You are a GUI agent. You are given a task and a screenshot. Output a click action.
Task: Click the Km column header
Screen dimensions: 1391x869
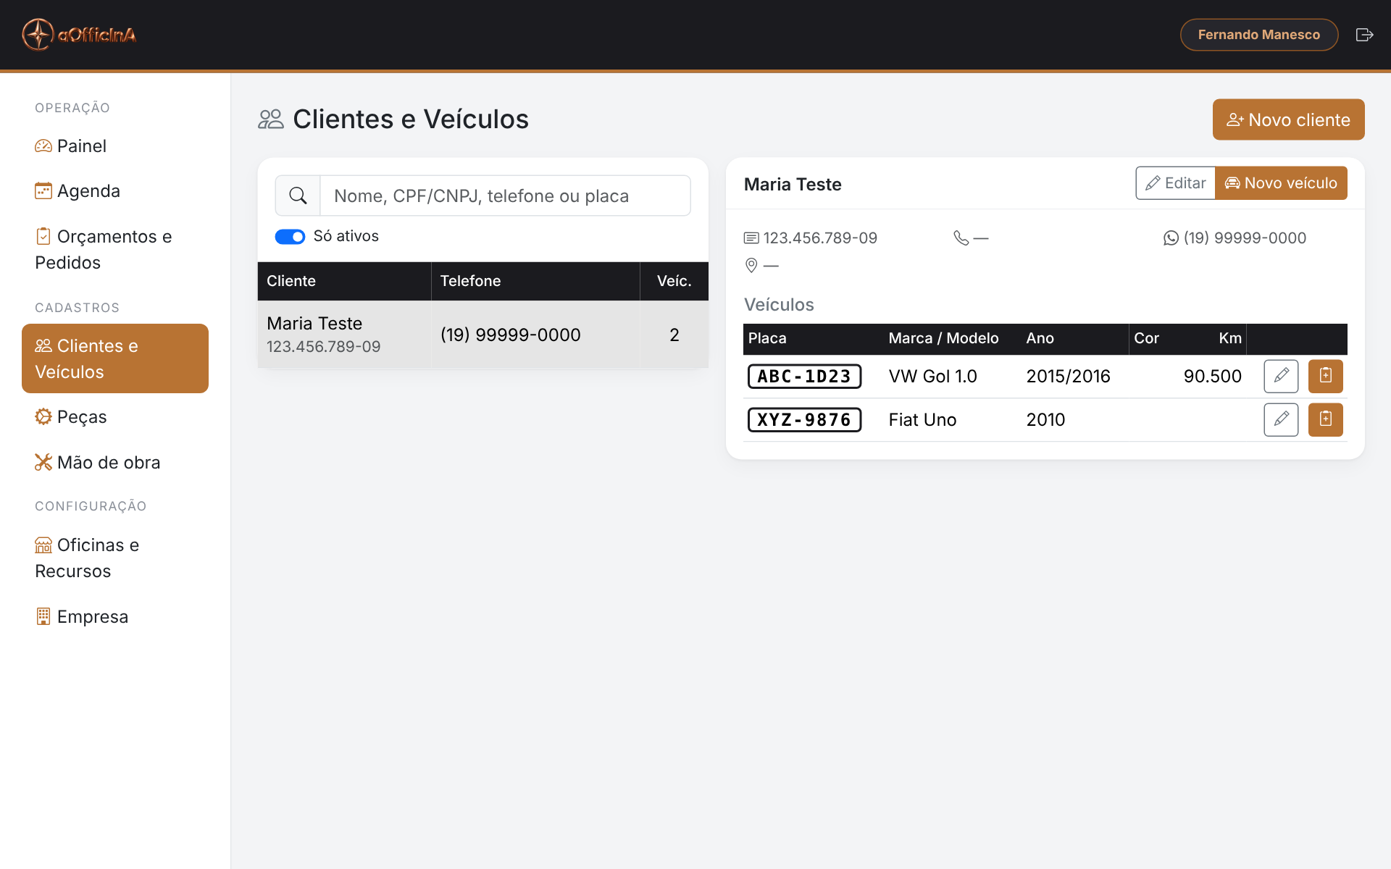1229,338
